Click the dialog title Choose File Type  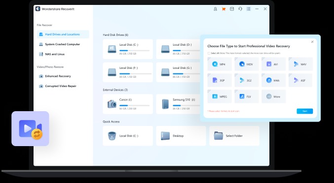(249, 46)
